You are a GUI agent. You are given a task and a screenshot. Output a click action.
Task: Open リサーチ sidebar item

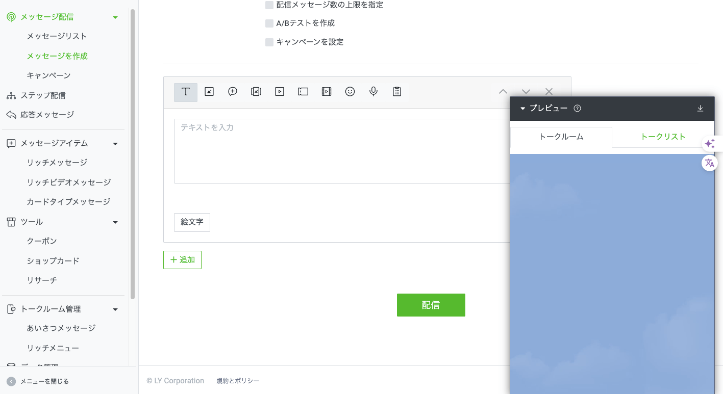click(x=42, y=280)
